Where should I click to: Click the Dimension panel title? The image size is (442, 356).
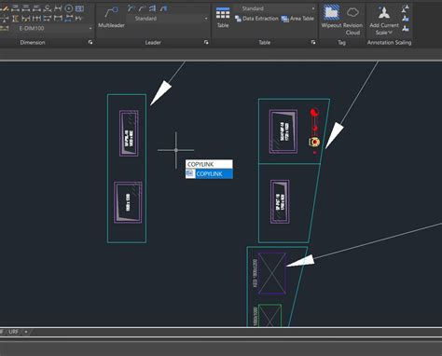(33, 42)
